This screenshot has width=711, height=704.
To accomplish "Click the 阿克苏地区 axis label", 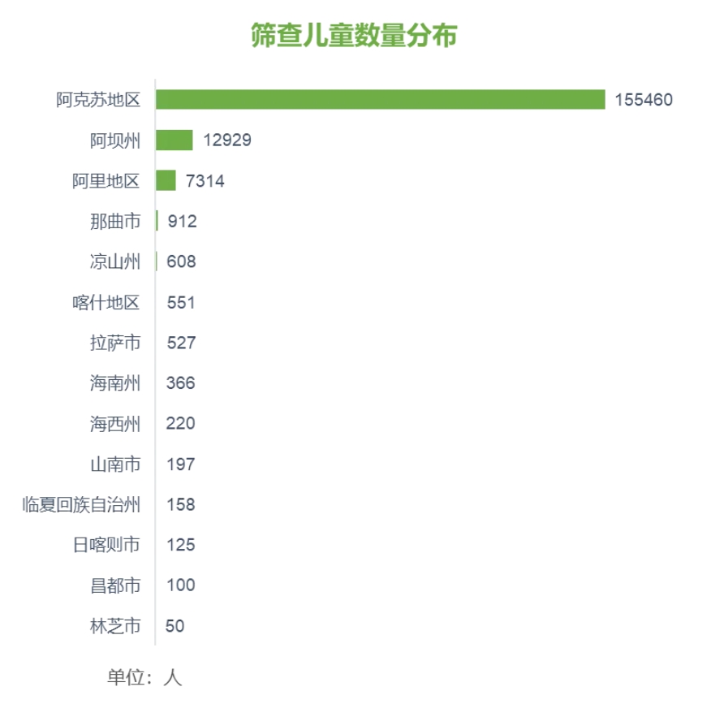I will coord(98,100).
